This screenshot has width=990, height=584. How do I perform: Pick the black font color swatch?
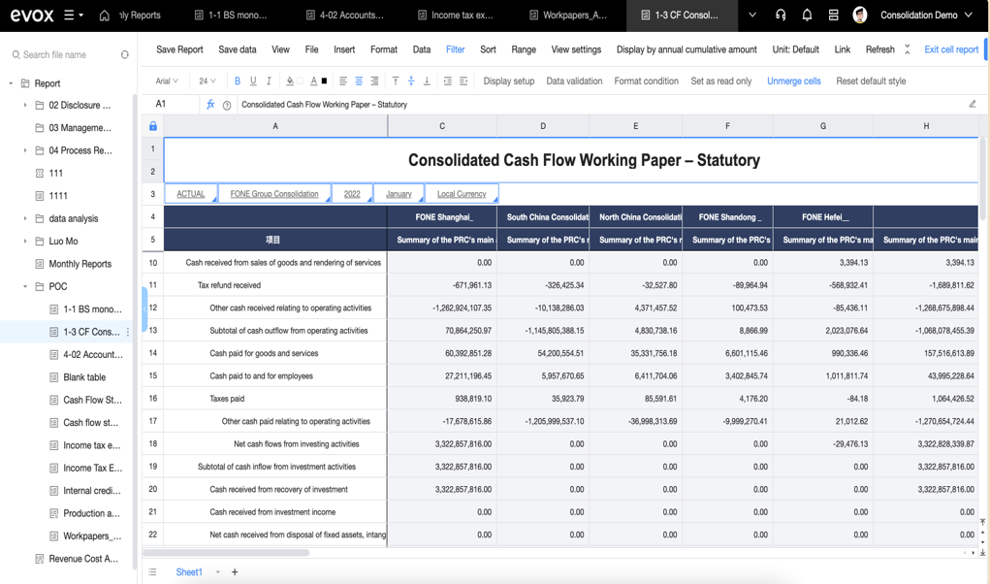(325, 81)
